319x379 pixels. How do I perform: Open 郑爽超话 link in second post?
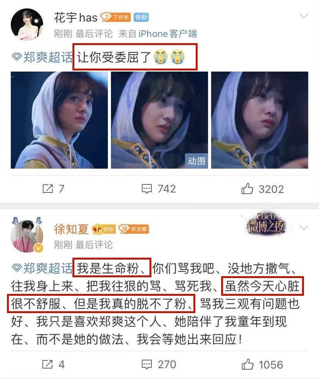(x=42, y=268)
